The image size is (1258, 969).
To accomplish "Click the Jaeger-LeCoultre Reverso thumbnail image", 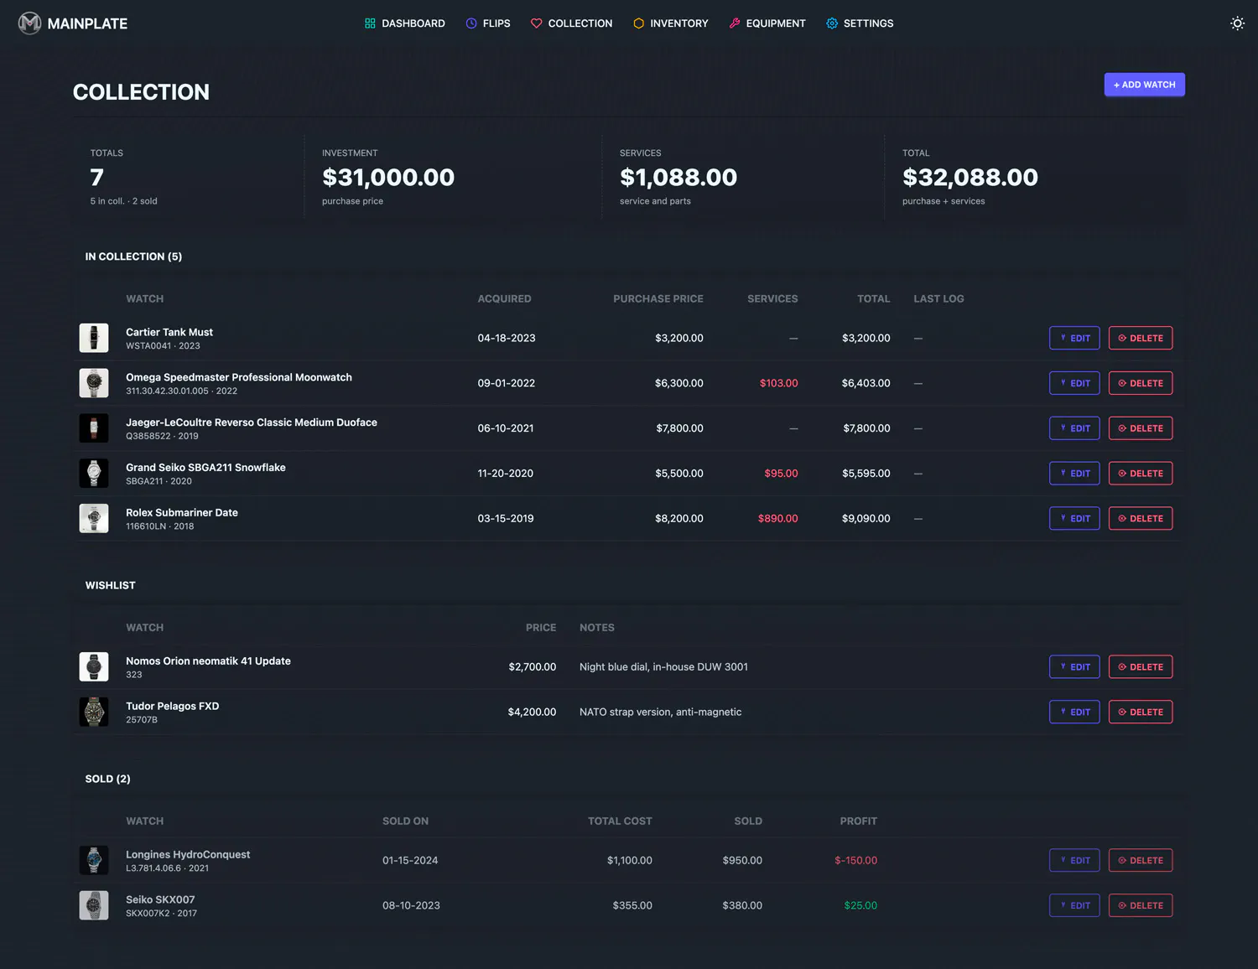I will [94, 428].
